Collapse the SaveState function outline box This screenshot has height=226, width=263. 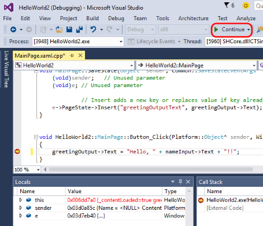(36, 71)
